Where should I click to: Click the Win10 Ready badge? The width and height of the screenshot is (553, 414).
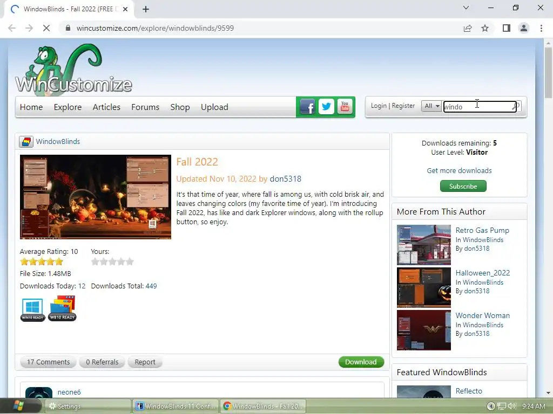coord(32,309)
